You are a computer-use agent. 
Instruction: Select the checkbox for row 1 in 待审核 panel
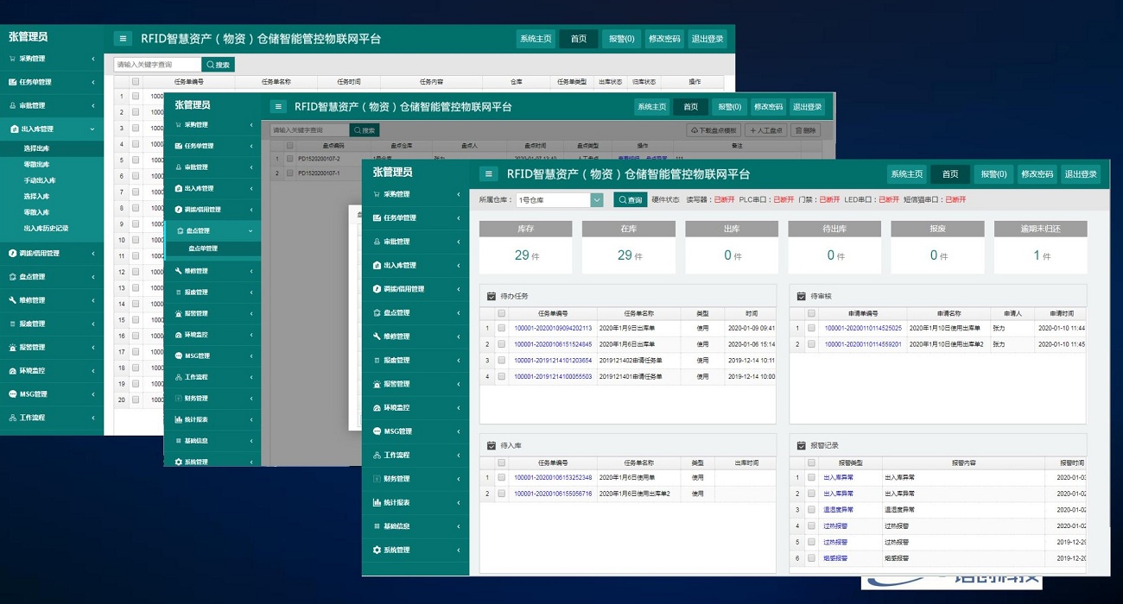[x=810, y=329]
